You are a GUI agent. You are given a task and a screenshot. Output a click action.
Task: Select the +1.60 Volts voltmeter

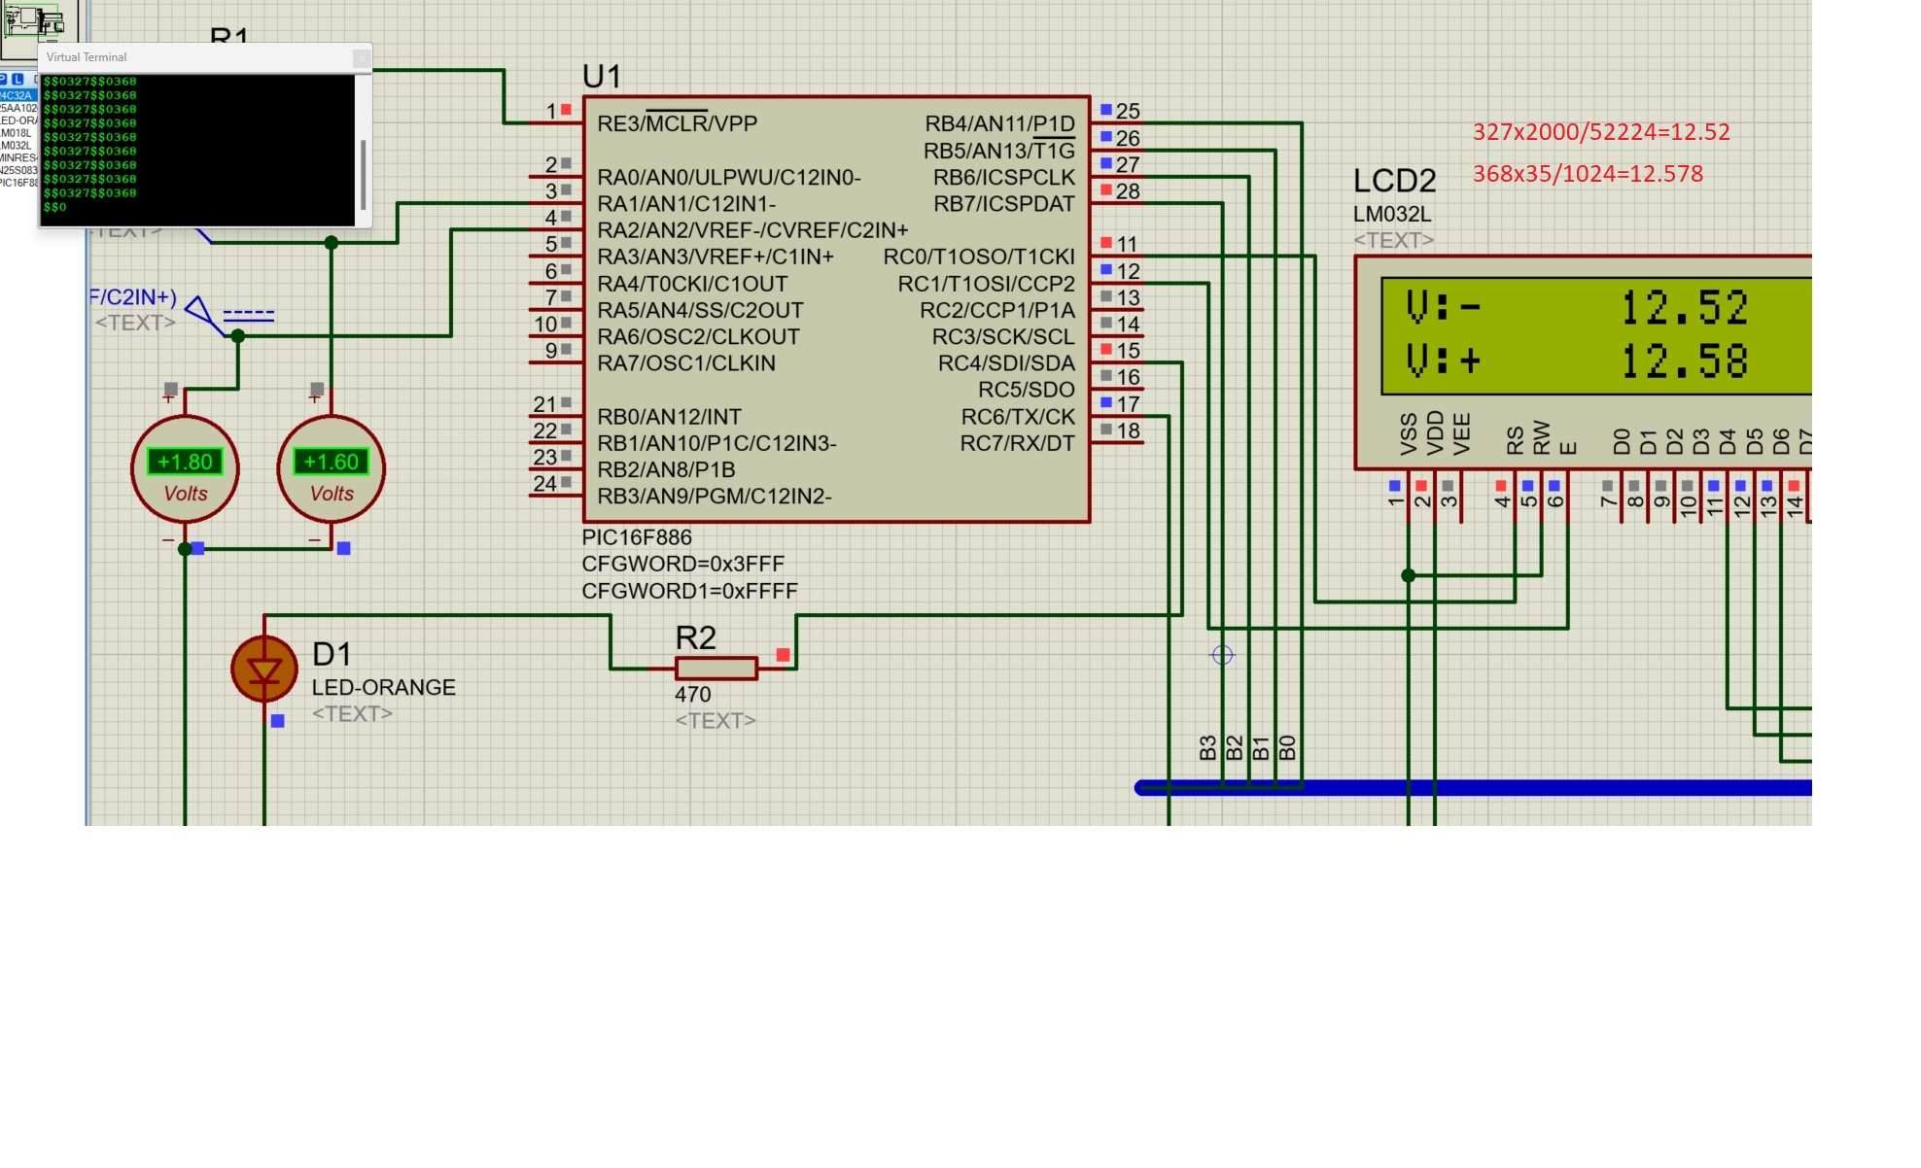tap(331, 469)
